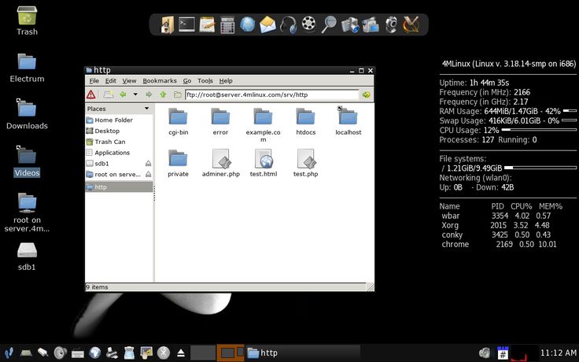Image resolution: width=579 pixels, height=362 pixels.
Task: Click the webcam icon in the dock
Action: (x=391, y=24)
